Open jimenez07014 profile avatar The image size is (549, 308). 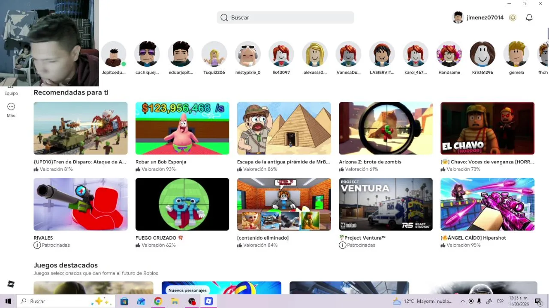coord(458,18)
